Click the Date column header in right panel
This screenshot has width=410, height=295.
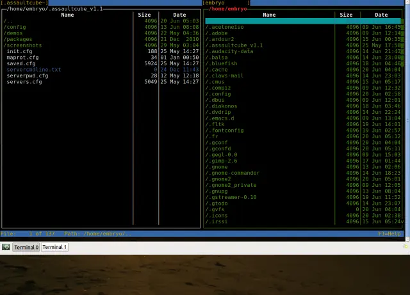381,15
